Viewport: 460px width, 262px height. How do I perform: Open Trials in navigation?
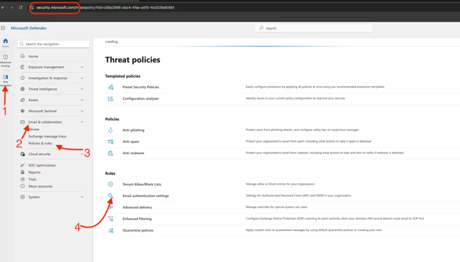[32, 179]
